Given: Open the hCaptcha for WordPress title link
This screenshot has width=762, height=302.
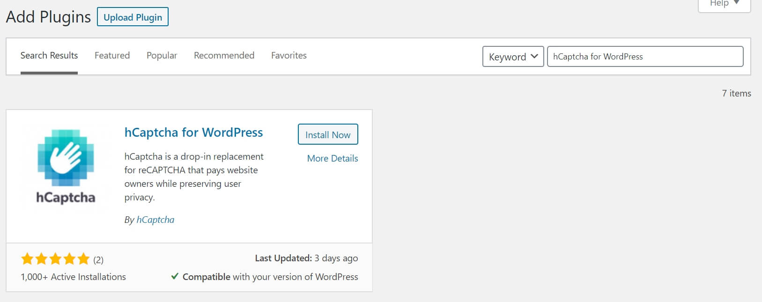Looking at the screenshot, I should [x=194, y=133].
